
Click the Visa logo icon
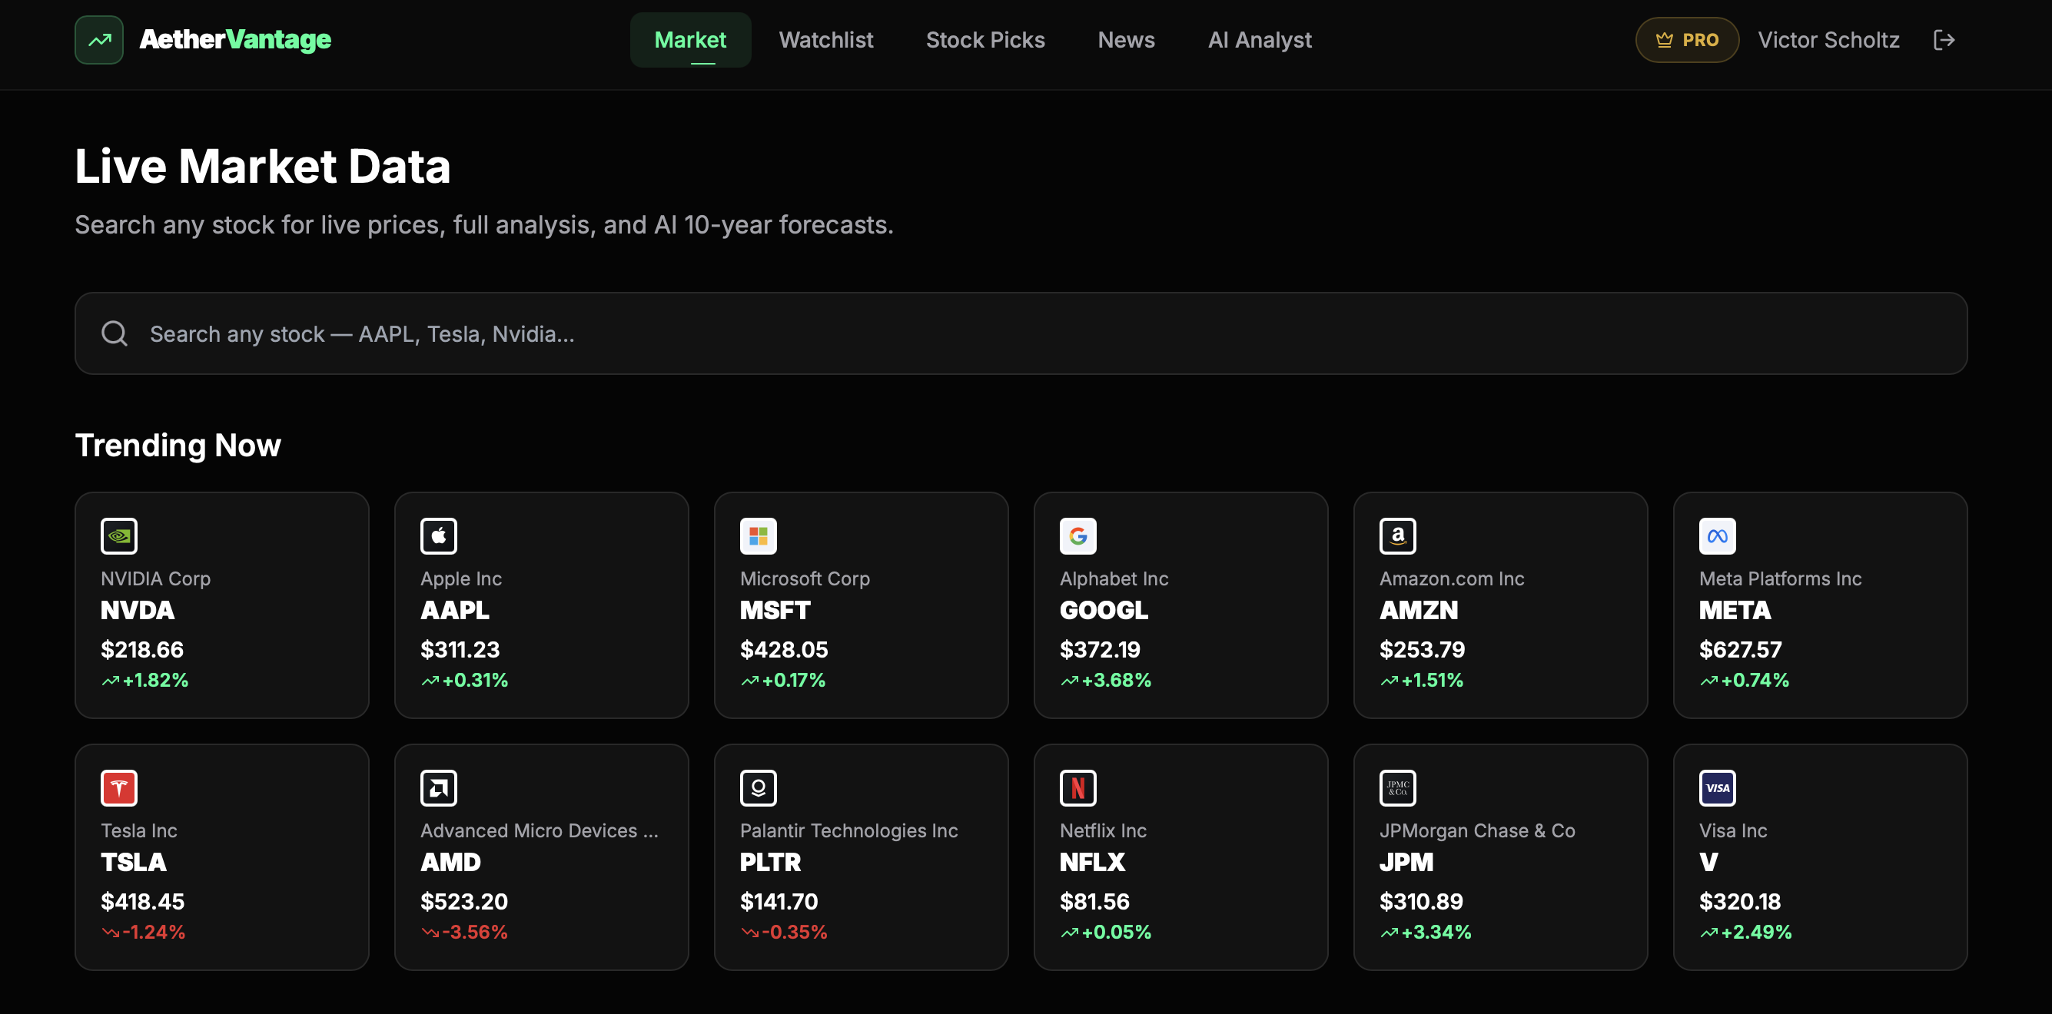click(1718, 788)
